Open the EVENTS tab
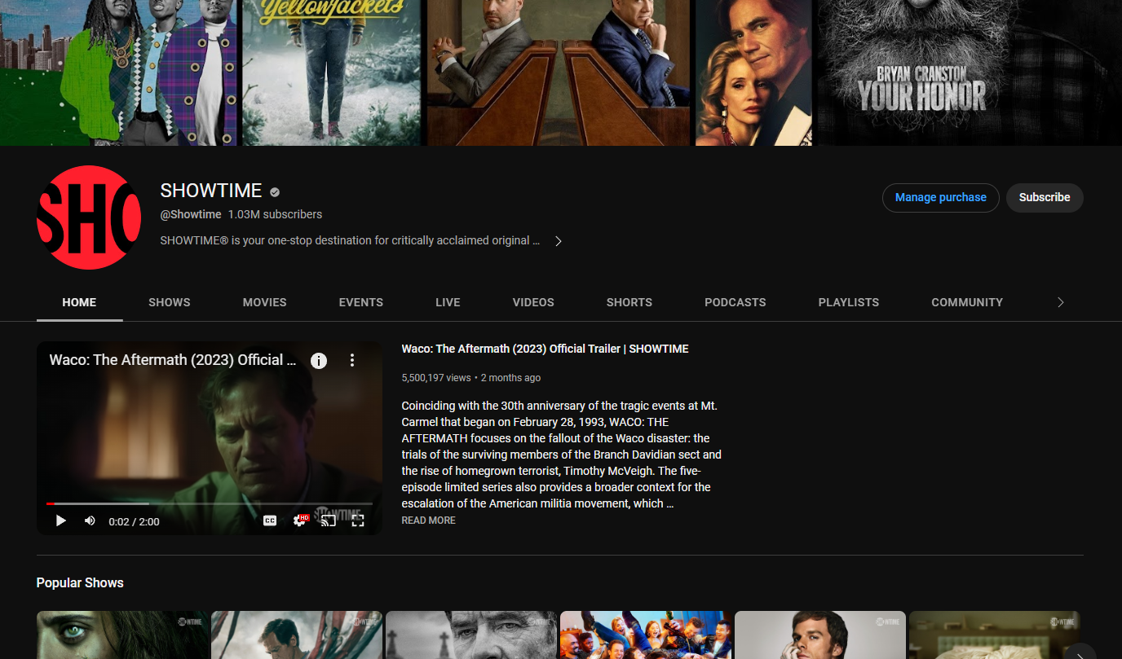The width and height of the screenshot is (1122, 659). coord(361,302)
